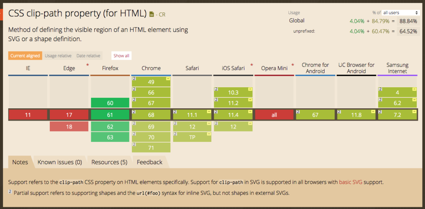Viewport: 425px width, 209px height.
Task: Click the CR status label
Action: [162, 15]
